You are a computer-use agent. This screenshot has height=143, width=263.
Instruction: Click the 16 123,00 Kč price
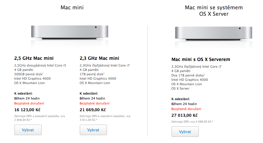(x=27, y=110)
